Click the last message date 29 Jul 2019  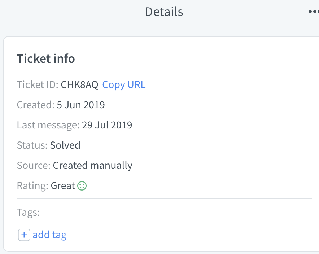coord(107,125)
